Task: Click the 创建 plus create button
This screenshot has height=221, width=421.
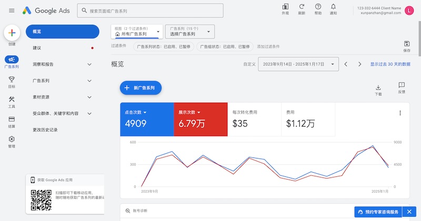Action: [x=12, y=33]
